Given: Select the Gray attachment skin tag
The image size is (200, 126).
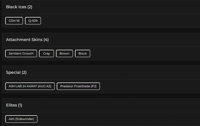Looking at the screenshot, I should coord(46,53).
